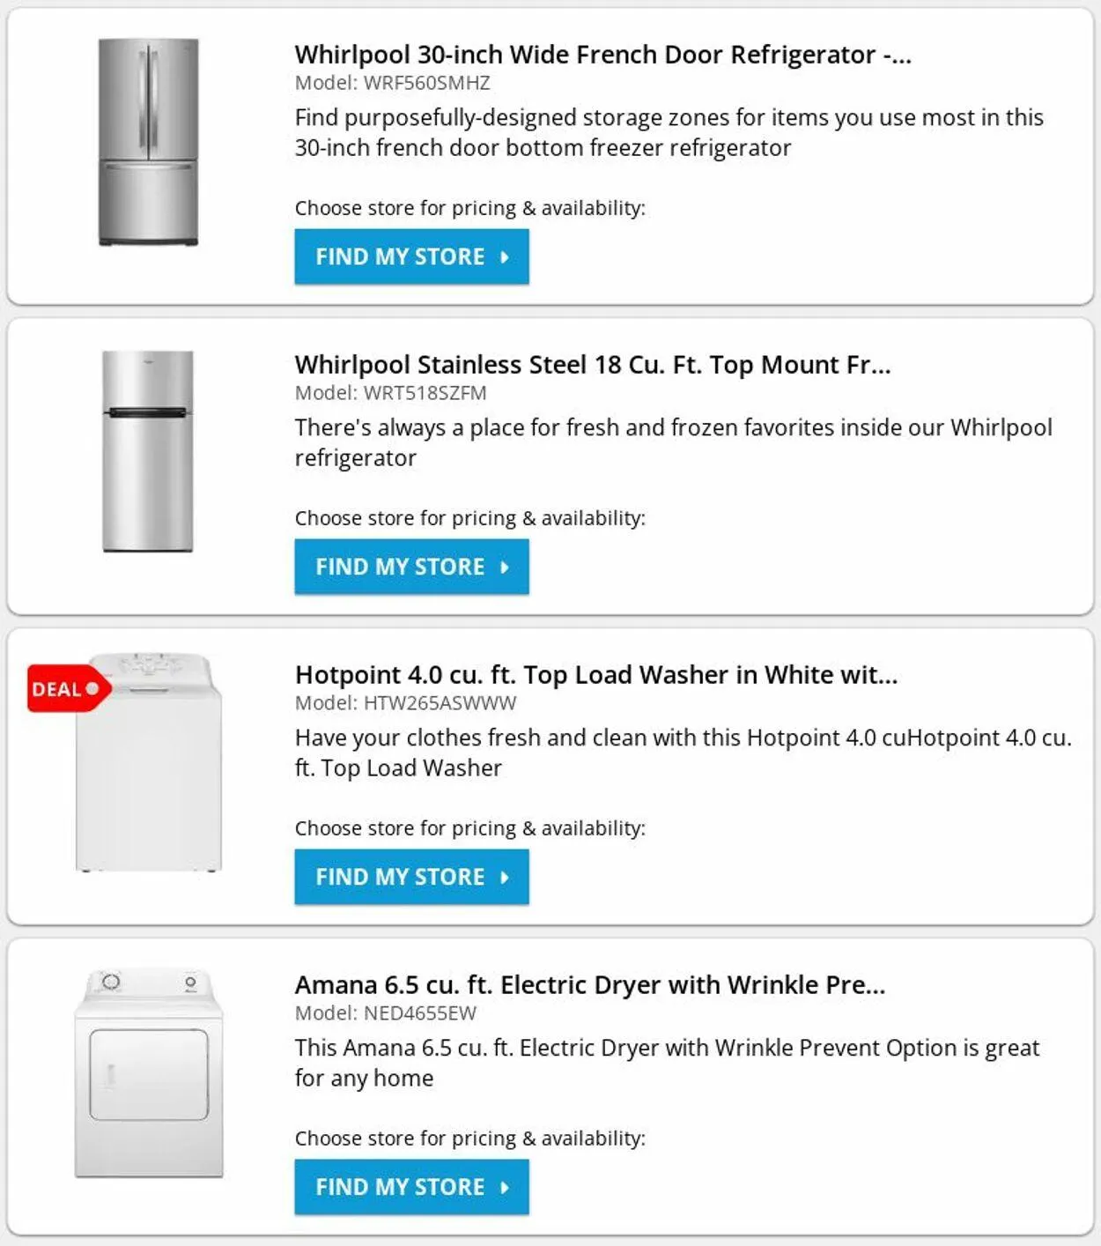Click the arrow icon on the Amana dryer's store button

(505, 1187)
